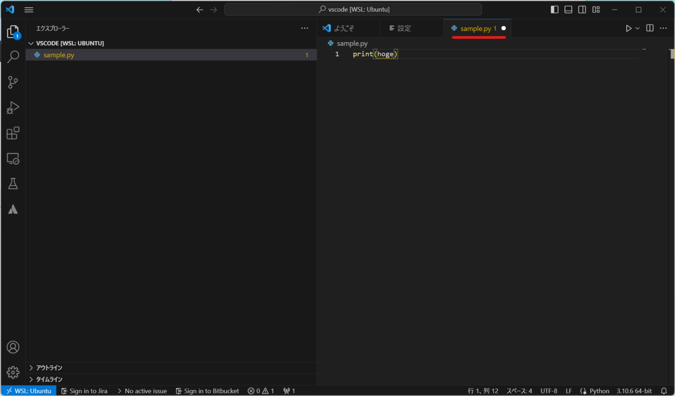Open the run button dropdown arrow
The width and height of the screenshot is (675, 396).
click(x=638, y=29)
